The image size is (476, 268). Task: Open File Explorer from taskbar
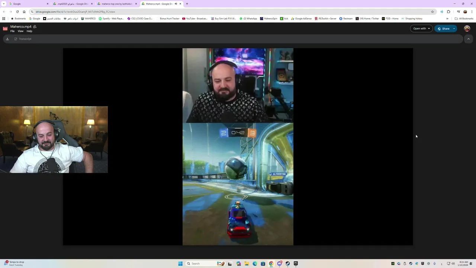[x=247, y=264]
